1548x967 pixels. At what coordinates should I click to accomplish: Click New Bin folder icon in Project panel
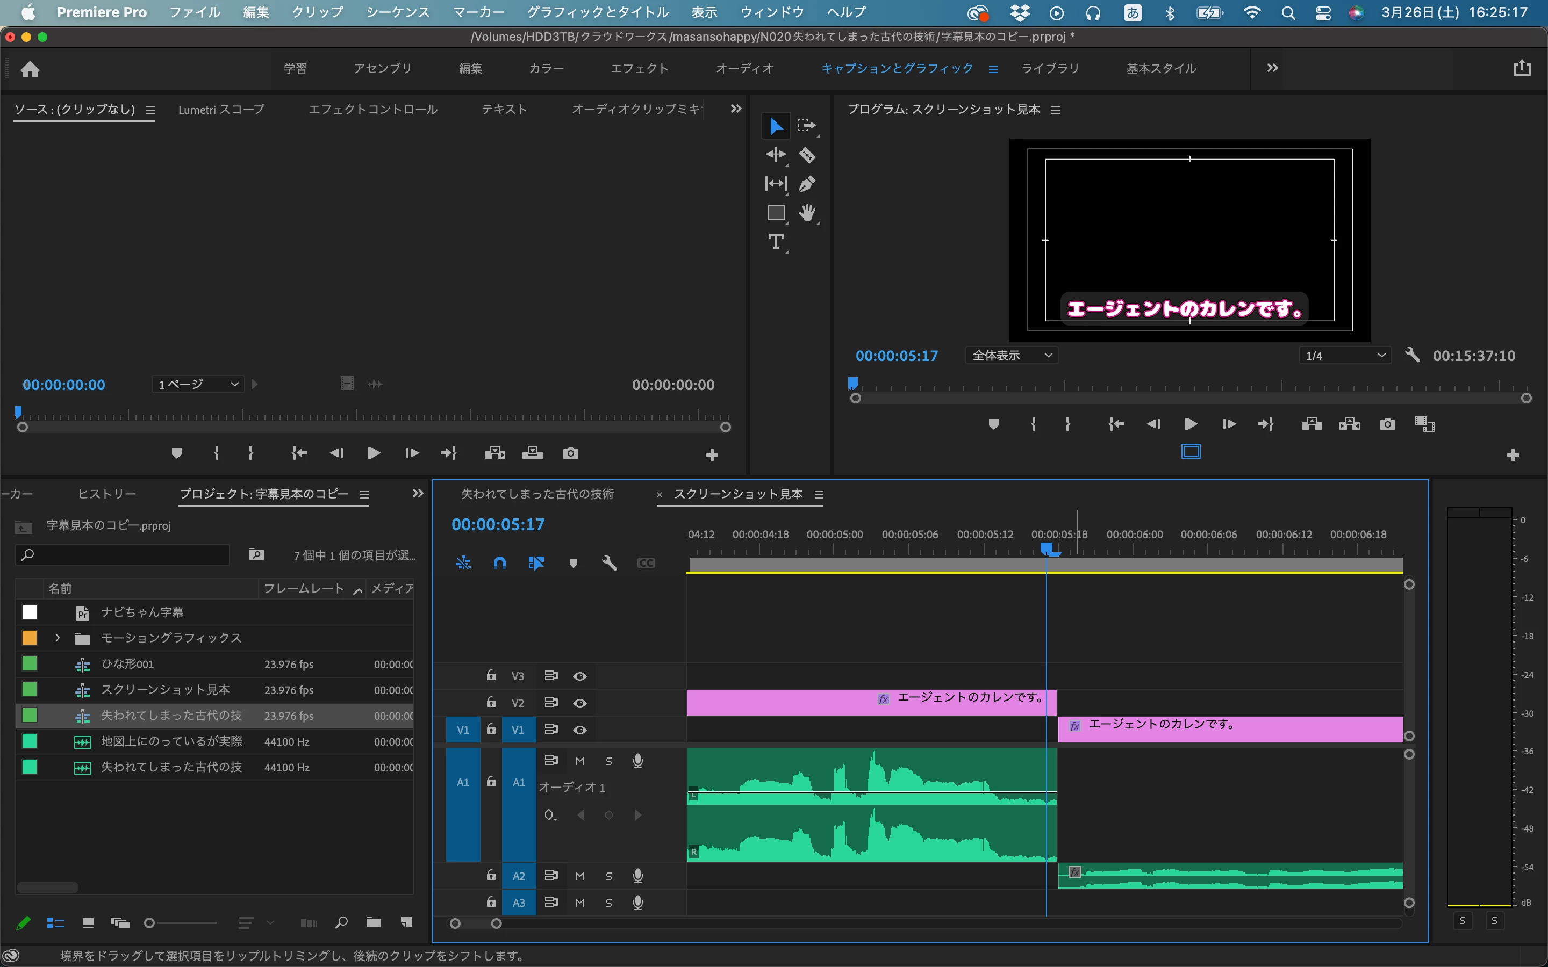coord(373,922)
